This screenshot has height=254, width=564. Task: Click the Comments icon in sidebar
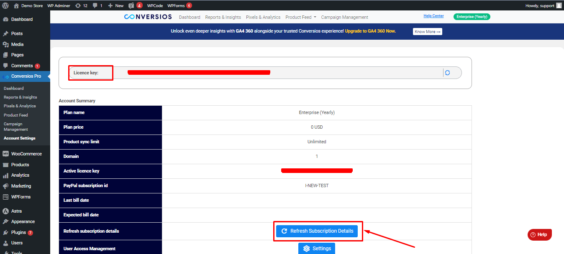[6, 66]
